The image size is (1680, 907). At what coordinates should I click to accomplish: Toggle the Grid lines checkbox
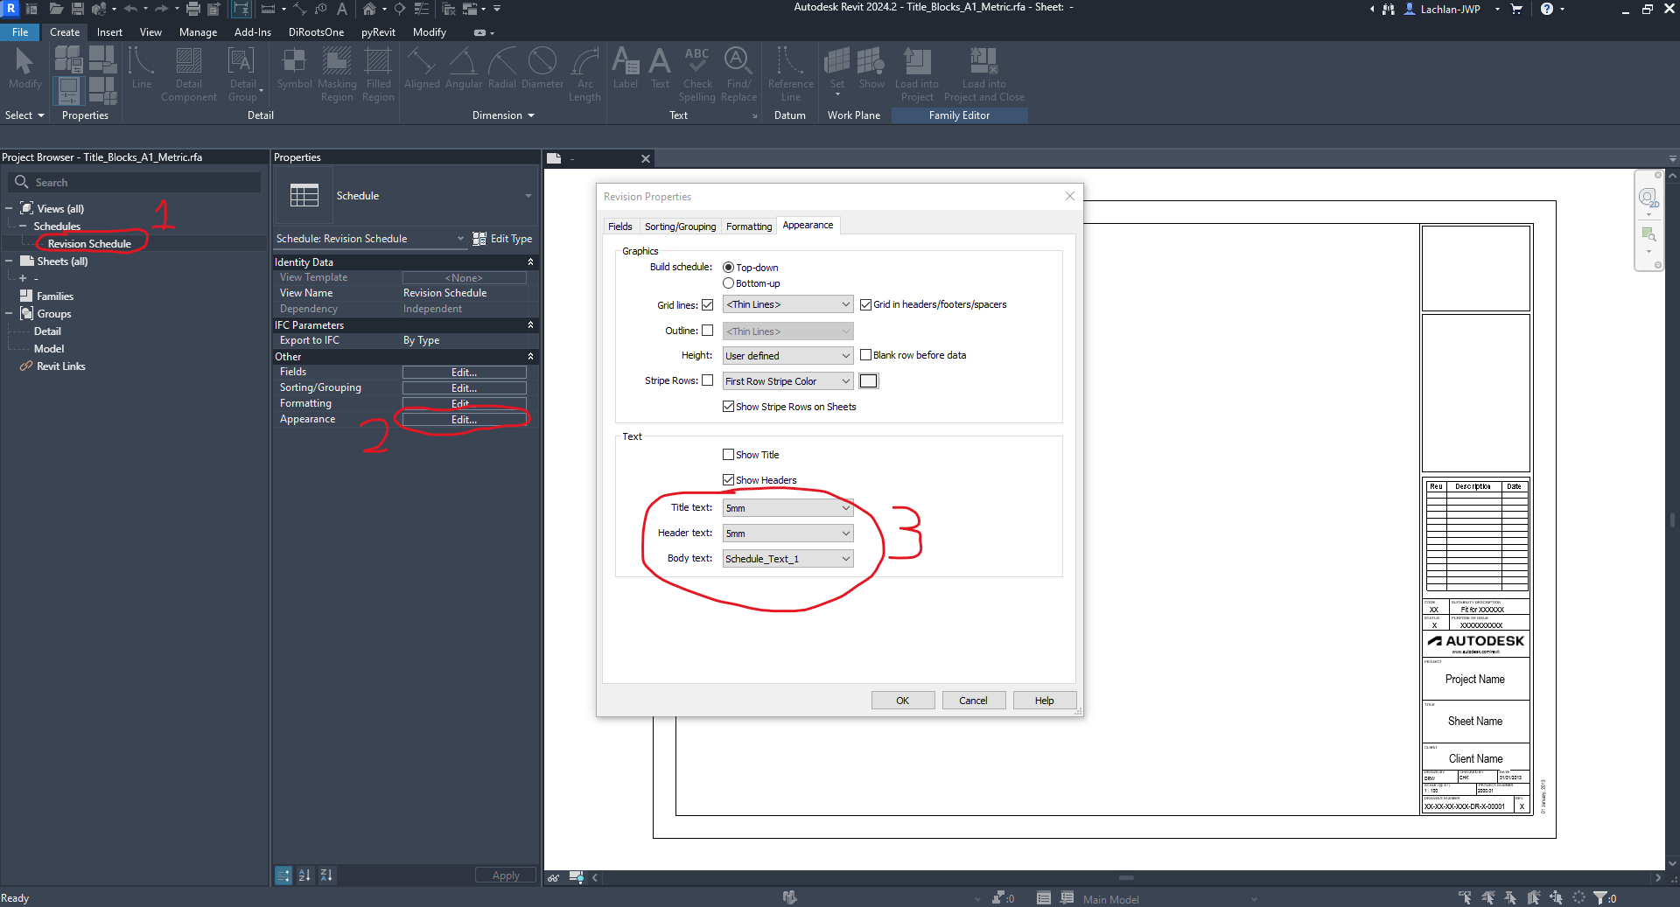coord(708,304)
